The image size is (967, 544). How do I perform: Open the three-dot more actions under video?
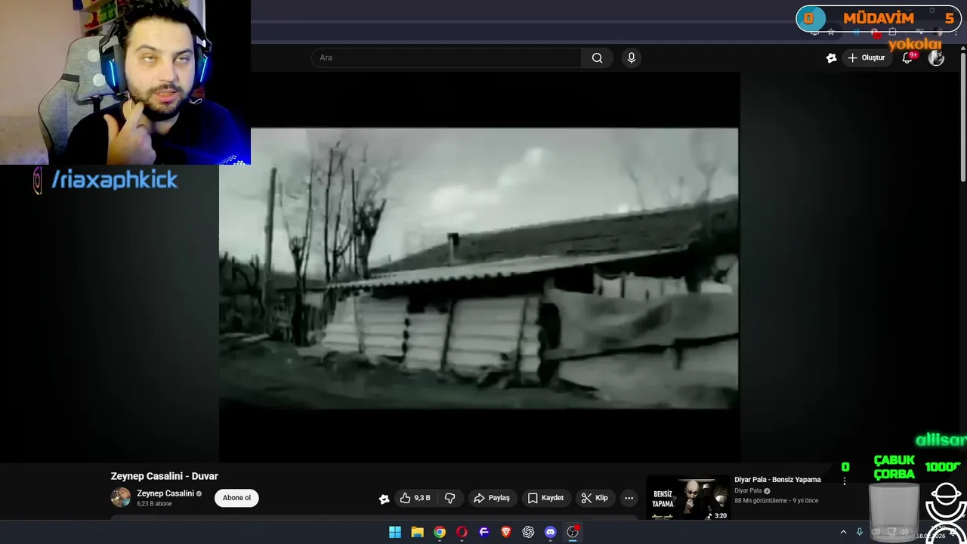pyautogui.click(x=629, y=498)
